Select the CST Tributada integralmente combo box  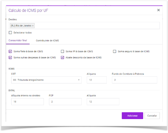pyautogui.click(x=46, y=80)
